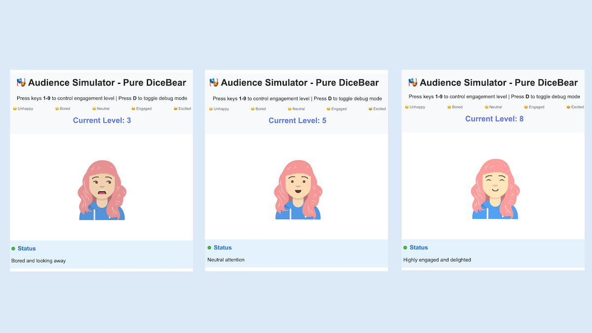Click the 'Neutral attention' status message
The image size is (592, 333).
(x=226, y=260)
